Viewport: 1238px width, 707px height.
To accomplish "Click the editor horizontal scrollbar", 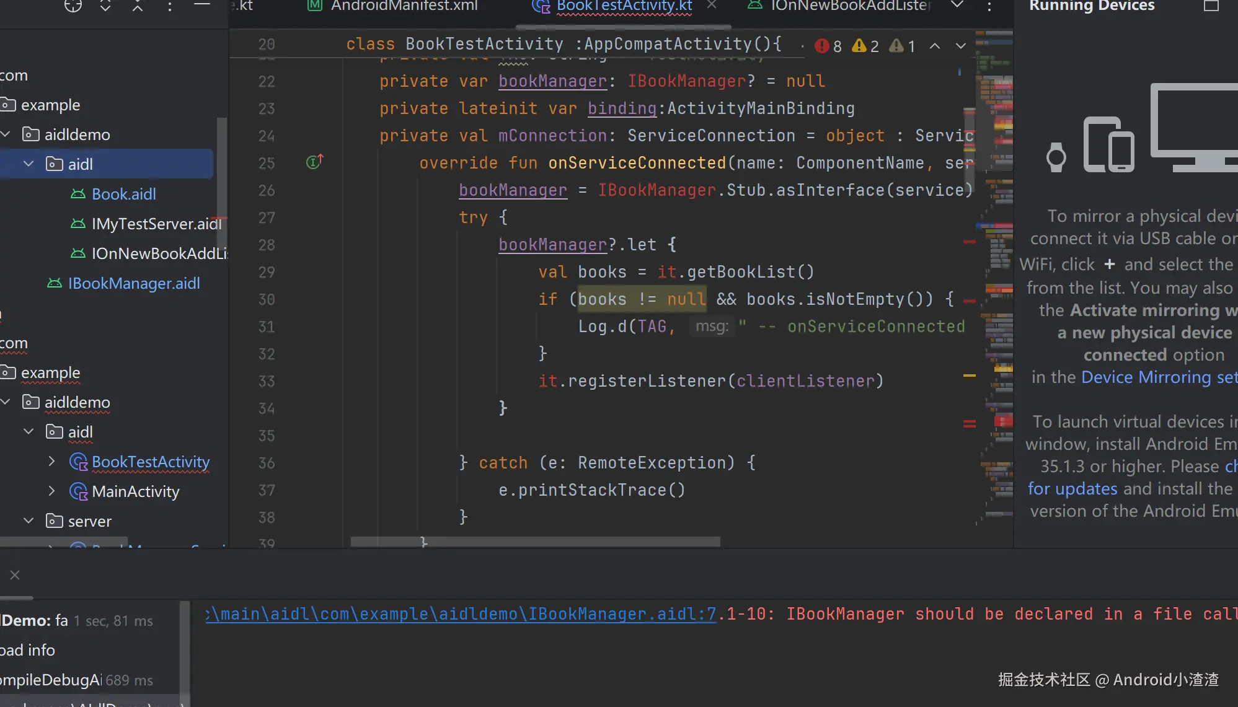I will (535, 542).
